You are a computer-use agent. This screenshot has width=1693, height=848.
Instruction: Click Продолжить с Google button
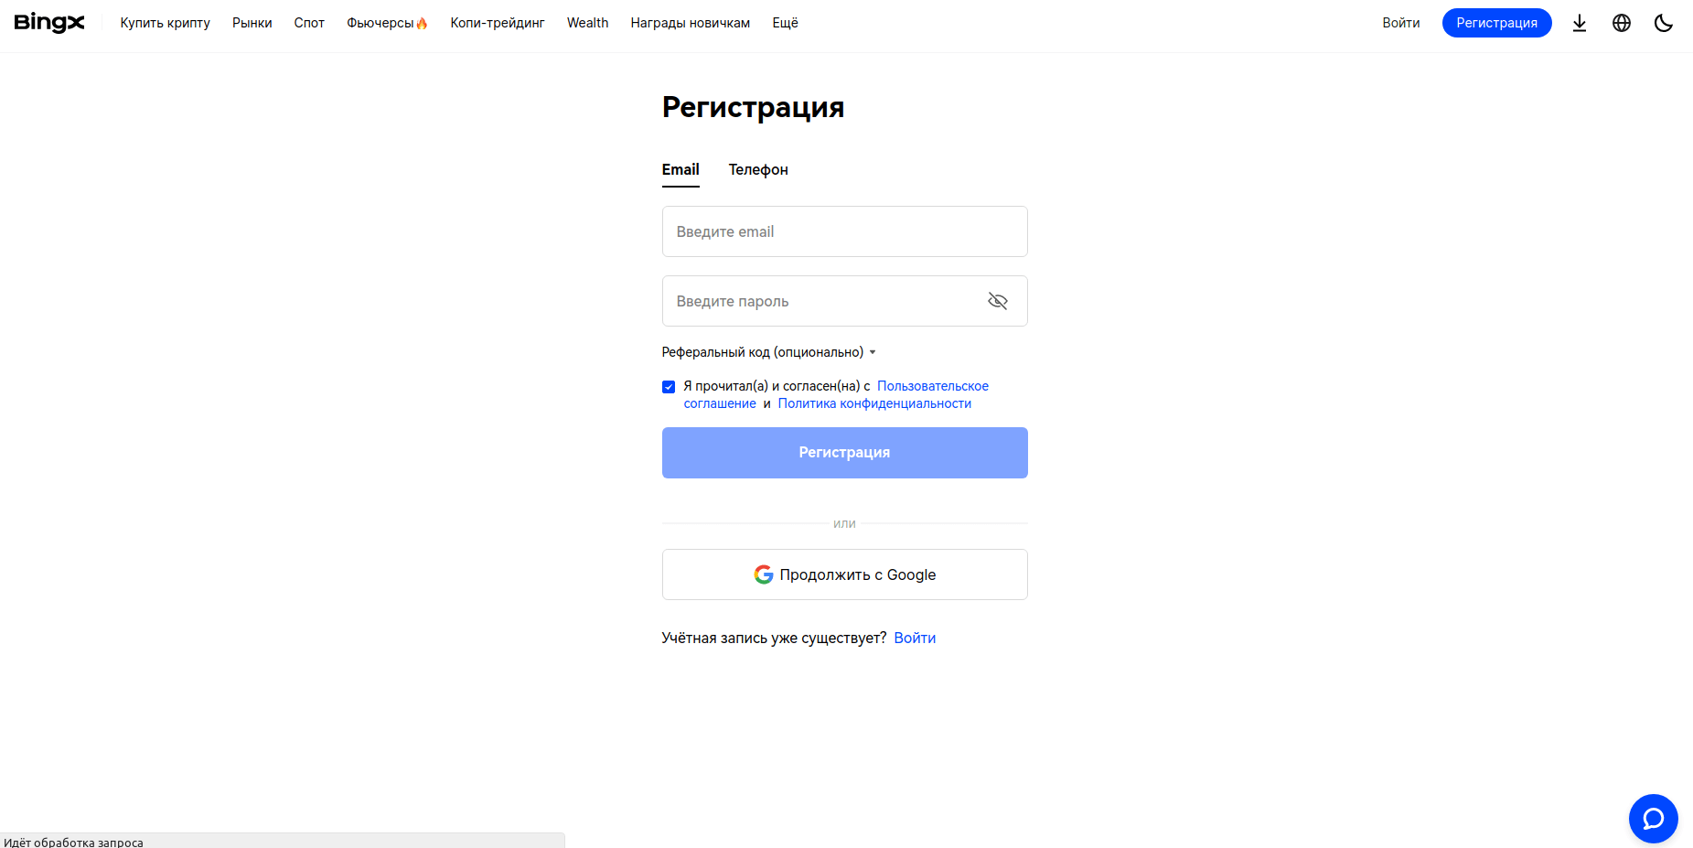click(844, 574)
